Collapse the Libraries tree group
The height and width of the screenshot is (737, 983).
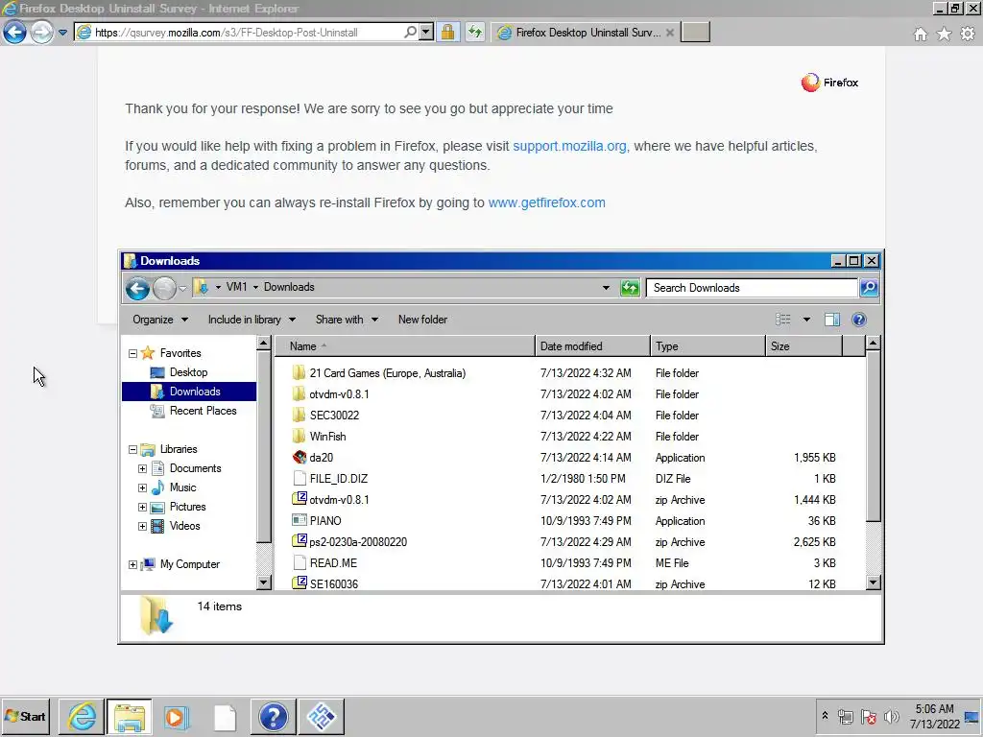(132, 449)
